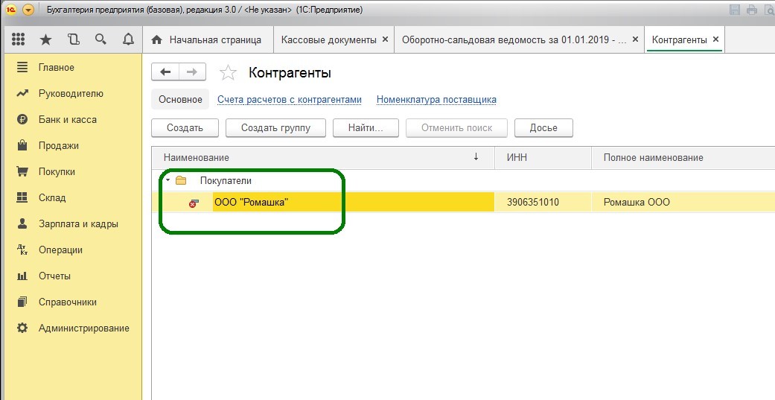Click the ИНН cell 3906351010
775x400 pixels.
tap(543, 202)
